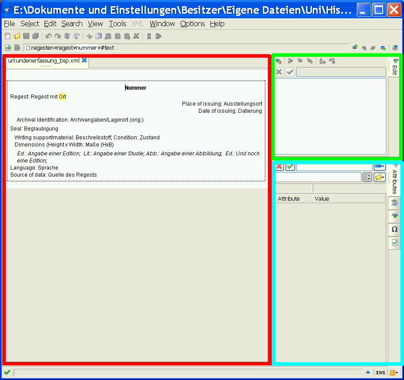Viewport: 404px width, 380px height.
Task: Open the Search menu
Action: pyautogui.click(x=72, y=24)
